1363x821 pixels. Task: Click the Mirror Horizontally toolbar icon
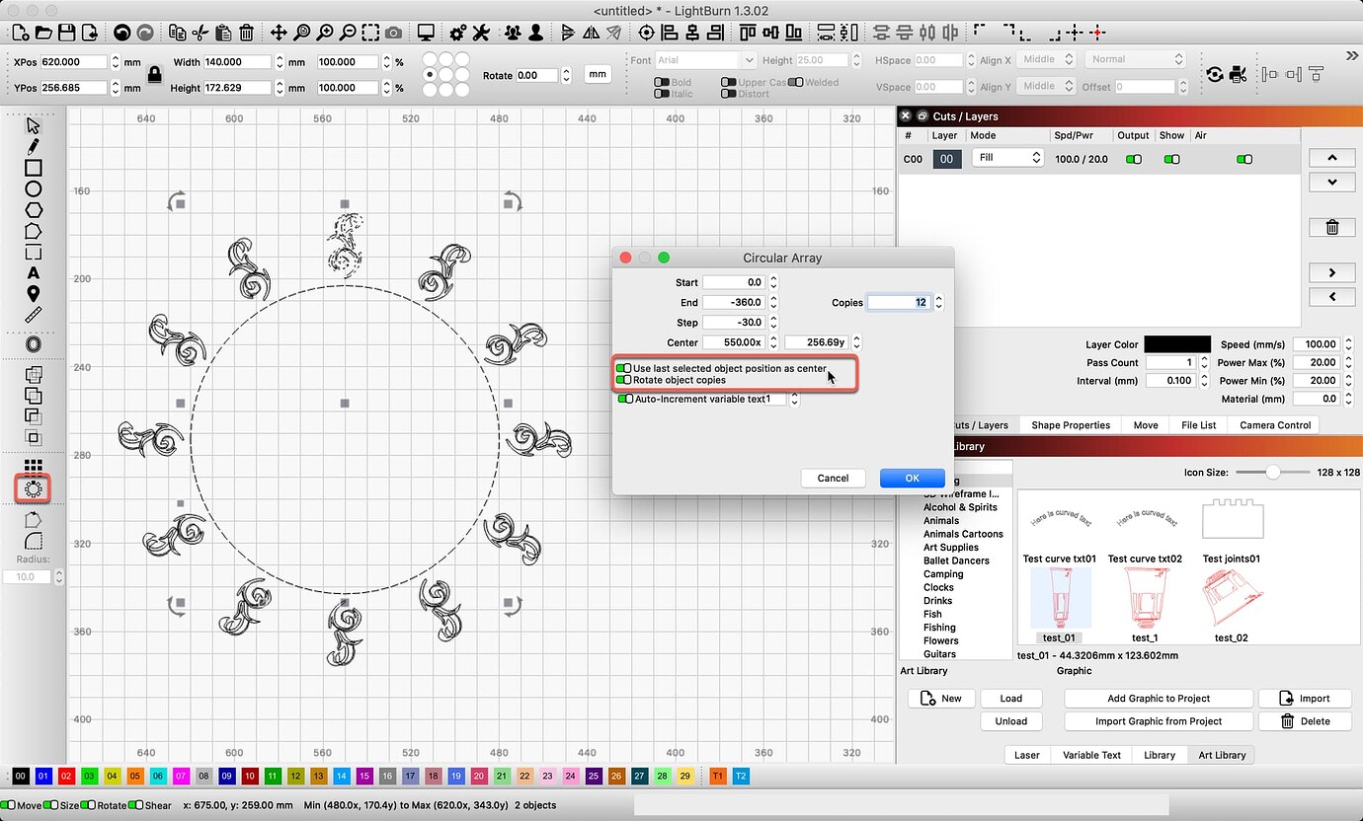click(x=589, y=32)
